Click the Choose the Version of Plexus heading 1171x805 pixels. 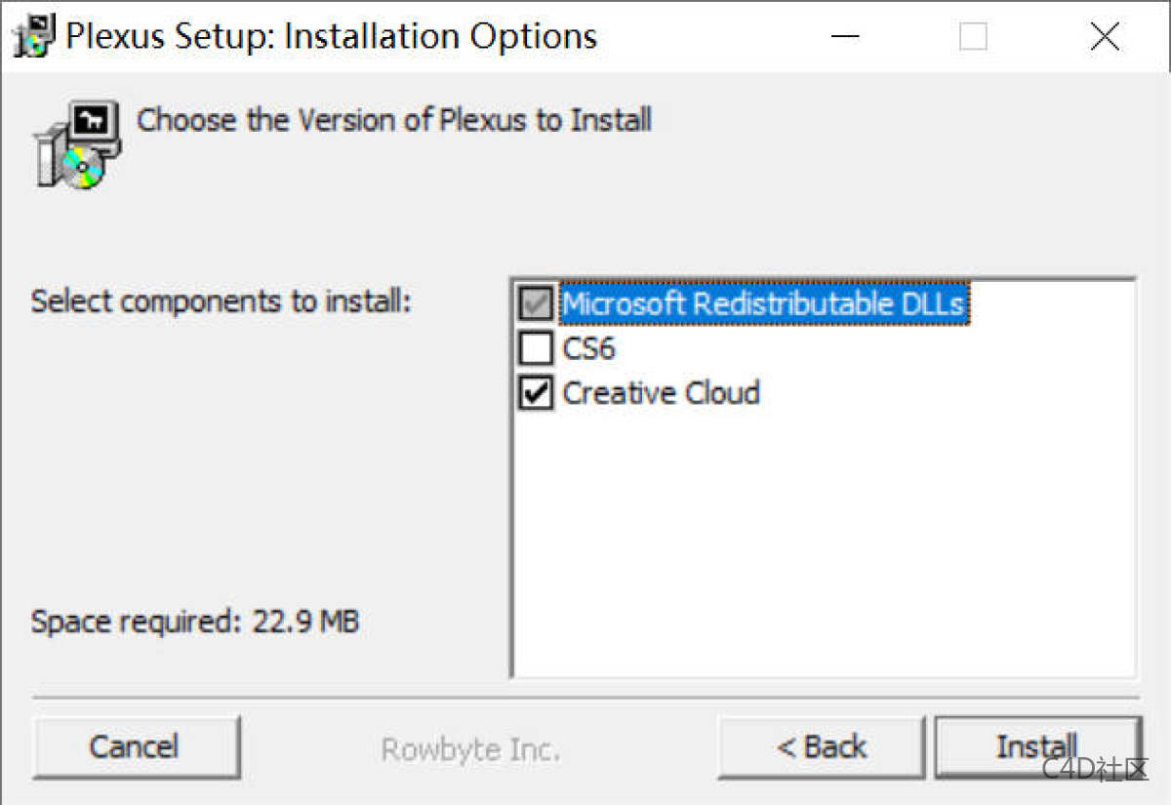pos(394,121)
